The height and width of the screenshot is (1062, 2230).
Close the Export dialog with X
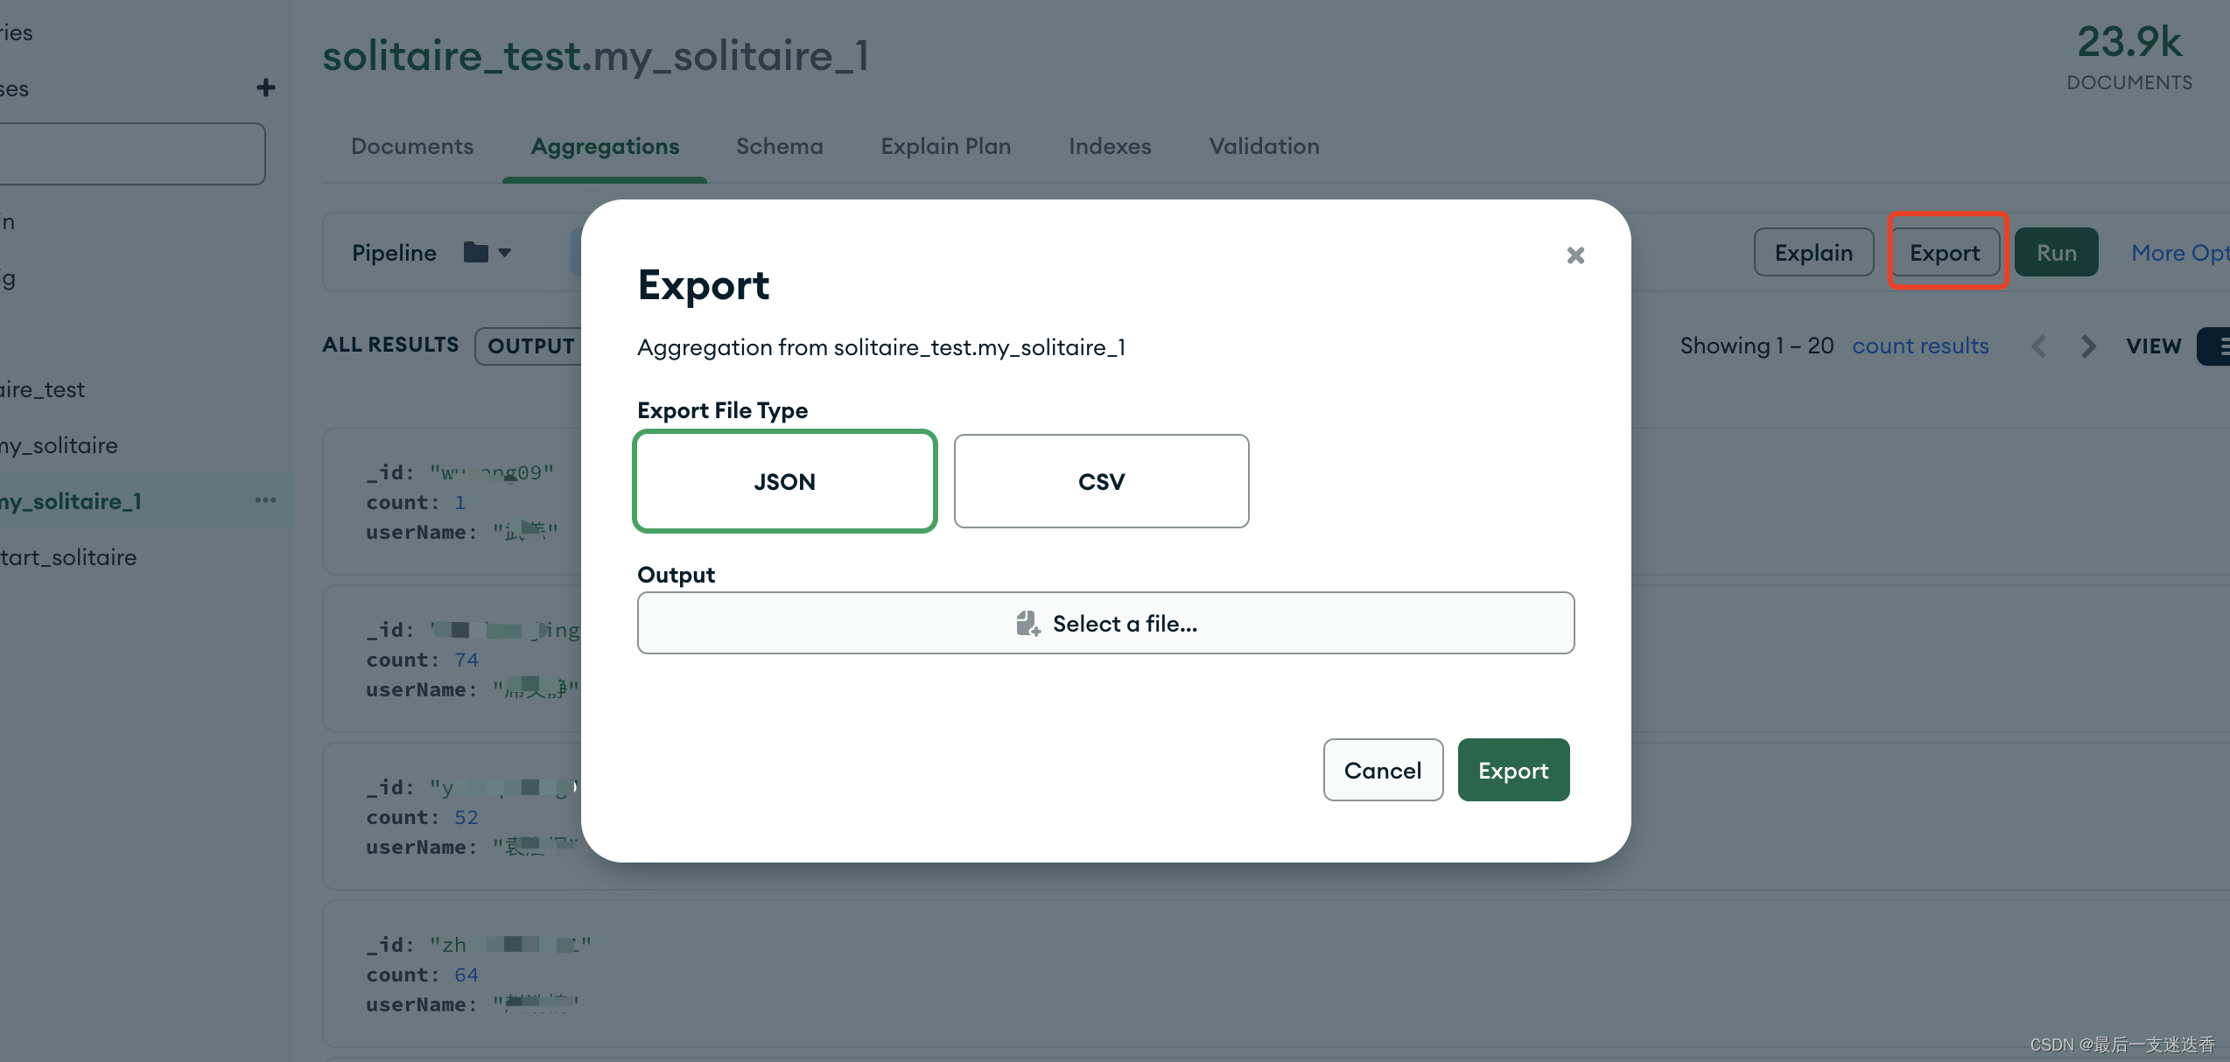[x=1575, y=255]
